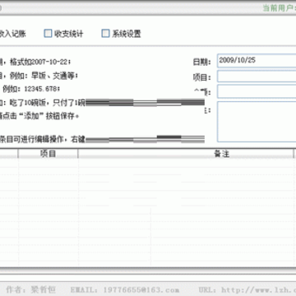Image resolution: width=296 pixels, height=296 pixels.
Task: Click the 系统设置 label
Action: coord(127,34)
